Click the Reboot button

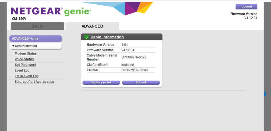(141, 82)
